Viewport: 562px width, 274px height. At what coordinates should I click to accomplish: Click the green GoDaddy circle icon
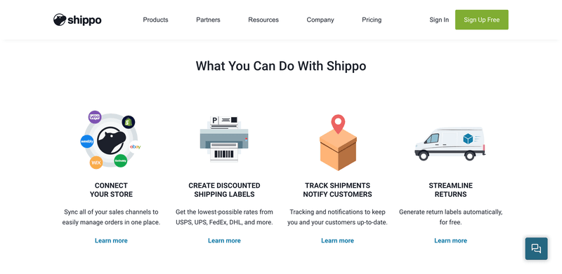120,161
